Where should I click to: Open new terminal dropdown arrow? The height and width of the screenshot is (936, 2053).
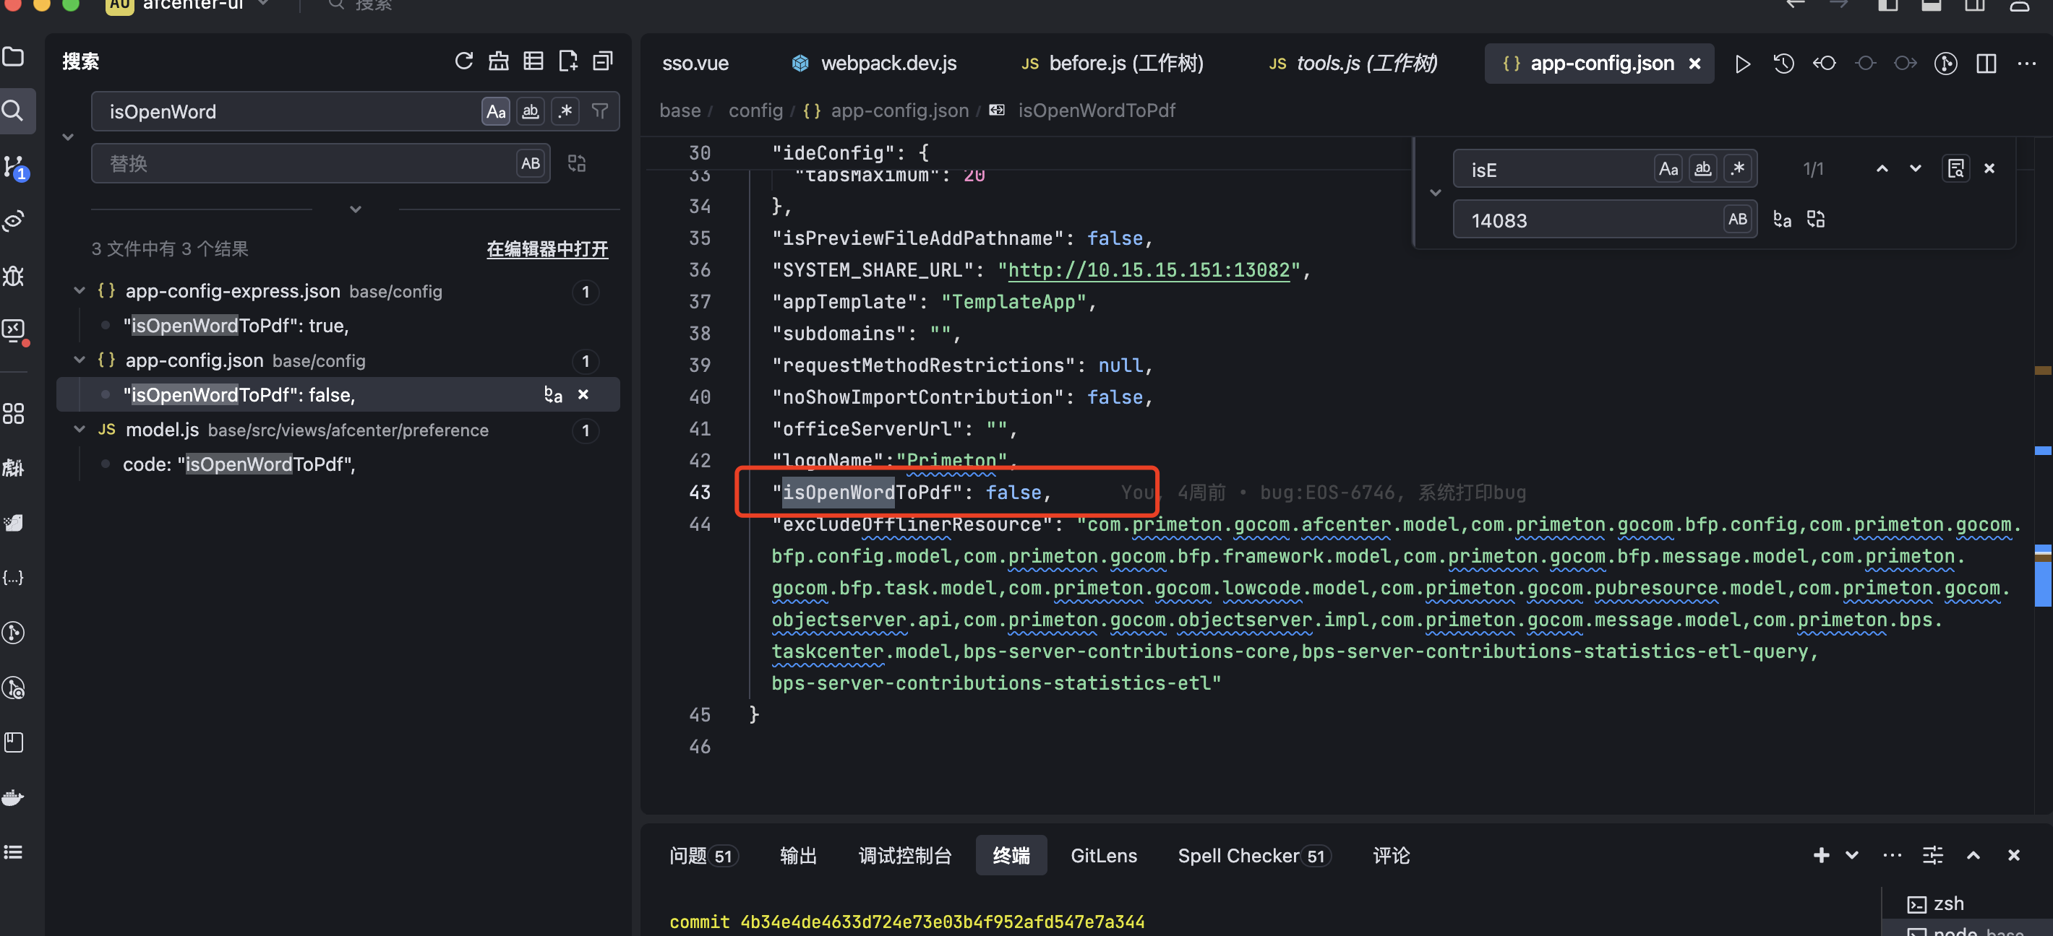tap(1851, 856)
